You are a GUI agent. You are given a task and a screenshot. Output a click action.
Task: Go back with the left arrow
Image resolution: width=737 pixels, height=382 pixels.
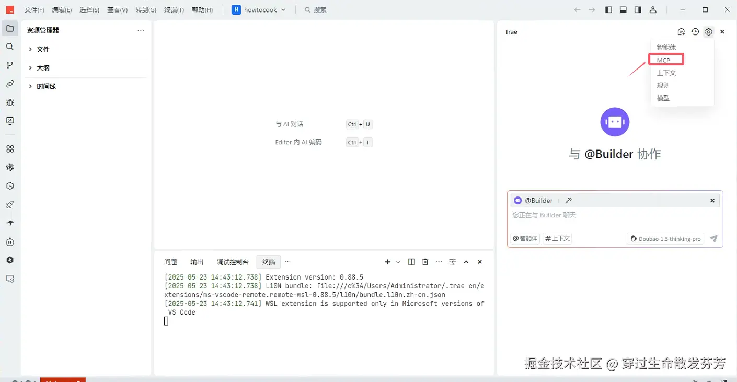point(577,10)
